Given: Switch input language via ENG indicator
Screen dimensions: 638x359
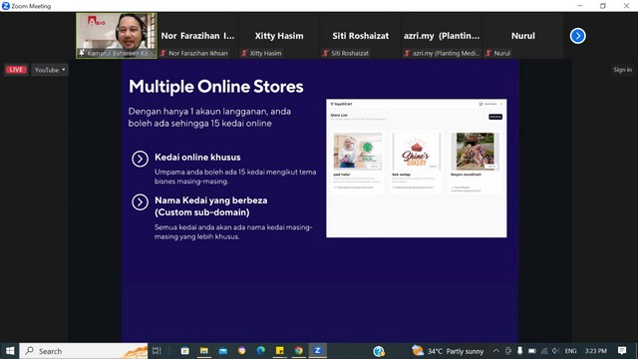Looking at the screenshot, I should [x=570, y=351].
